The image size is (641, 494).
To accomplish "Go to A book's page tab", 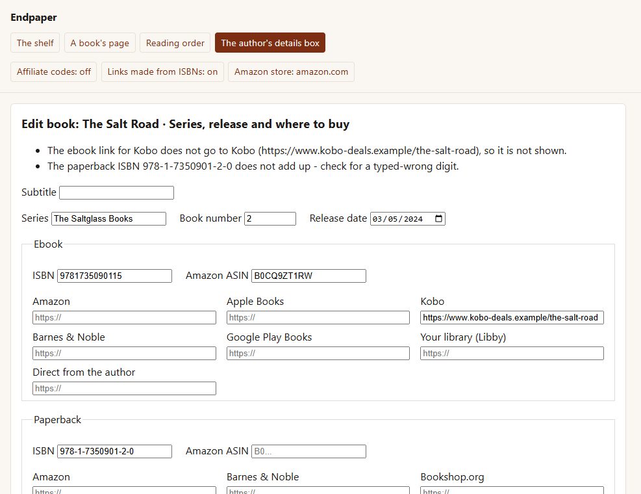I will (100, 43).
